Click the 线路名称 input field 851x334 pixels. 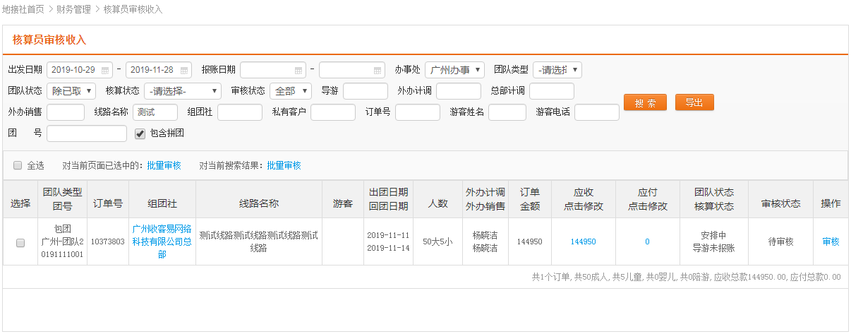[x=155, y=112]
